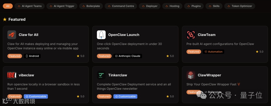
Task: Click the ClawTeam logo icon
Action: coord(191,35)
